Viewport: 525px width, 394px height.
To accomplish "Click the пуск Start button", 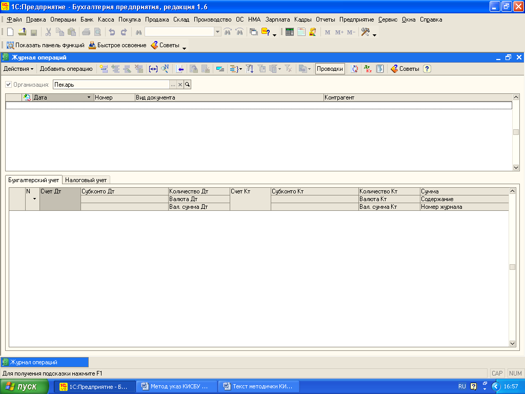I will (24, 386).
